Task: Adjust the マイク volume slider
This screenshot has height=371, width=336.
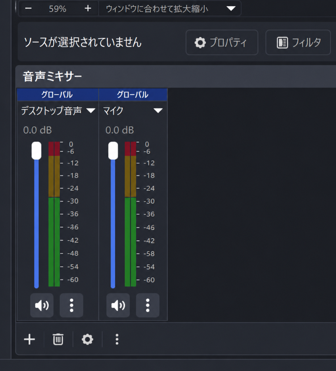Action: (113, 151)
